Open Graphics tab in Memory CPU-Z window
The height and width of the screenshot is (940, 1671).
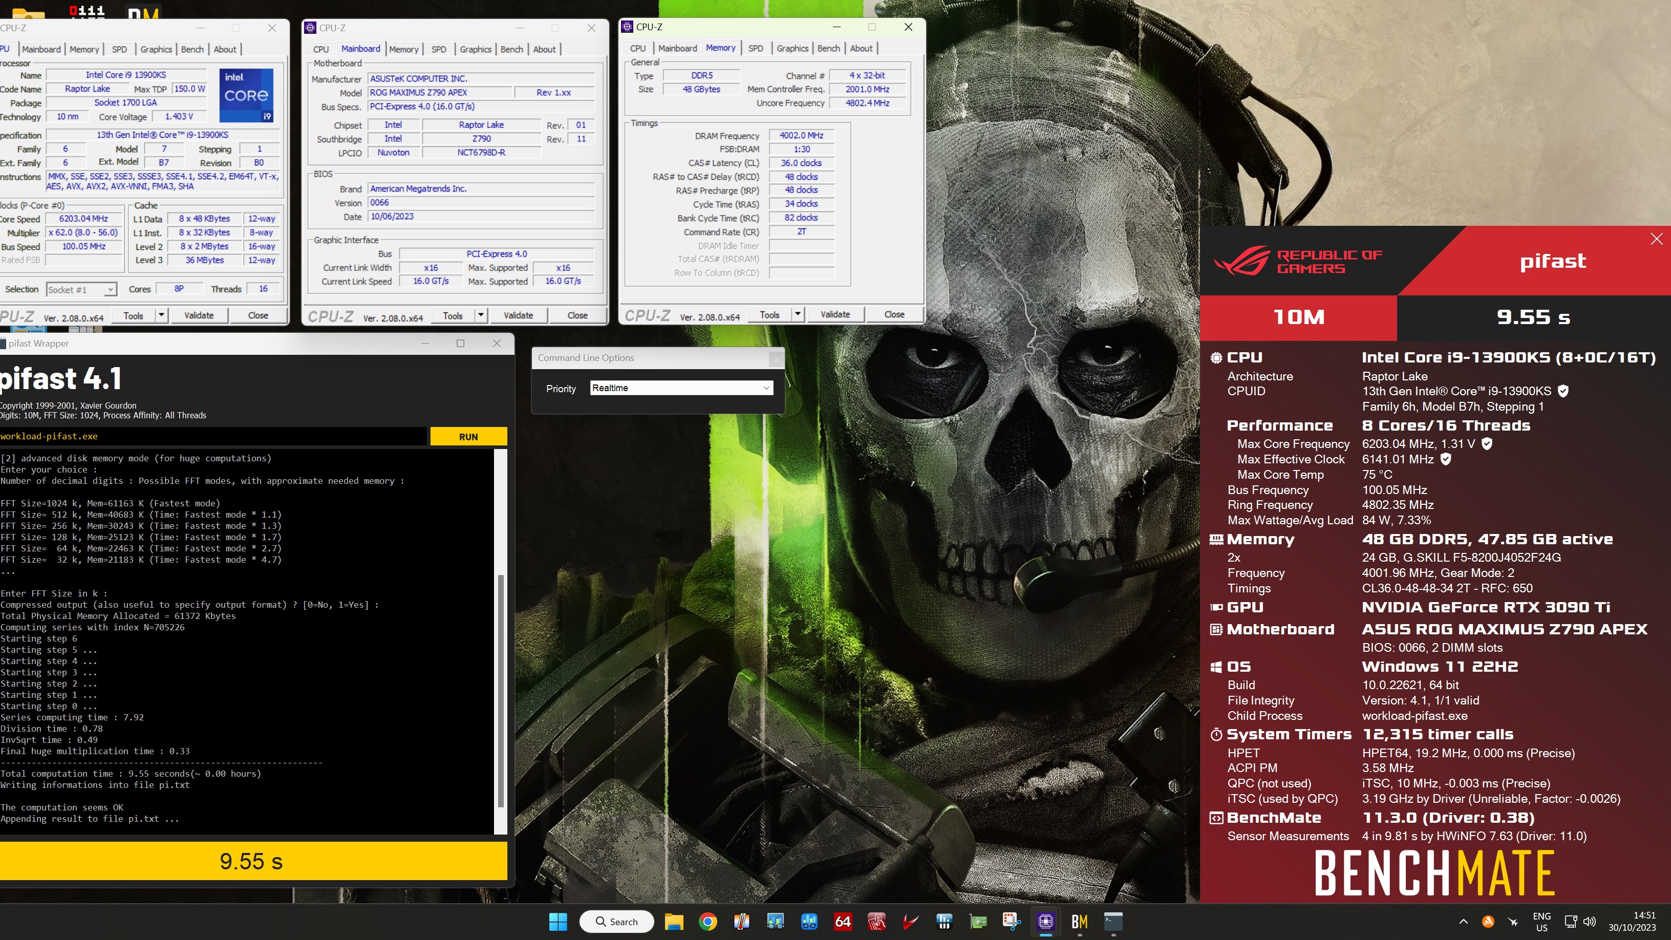coord(792,48)
